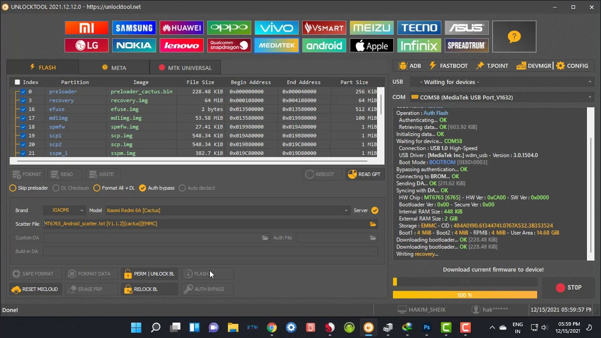Select the Xiaomi MI brand logo

[x=86, y=28]
